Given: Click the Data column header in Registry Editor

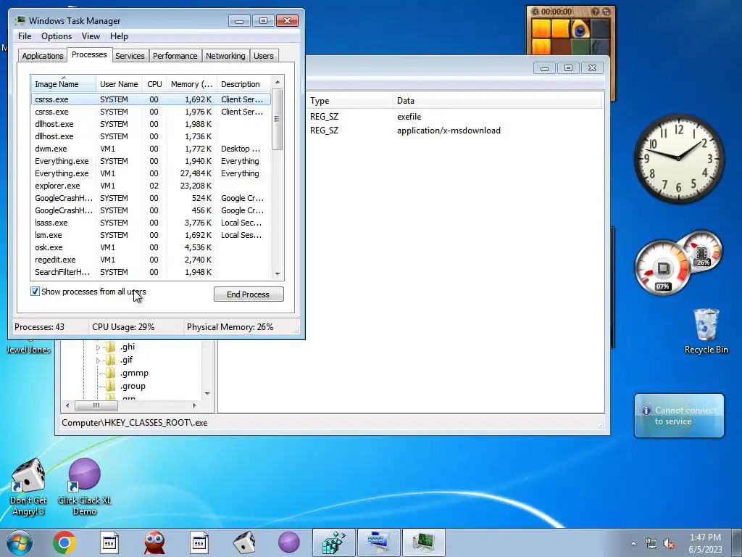Looking at the screenshot, I should pos(497,100).
